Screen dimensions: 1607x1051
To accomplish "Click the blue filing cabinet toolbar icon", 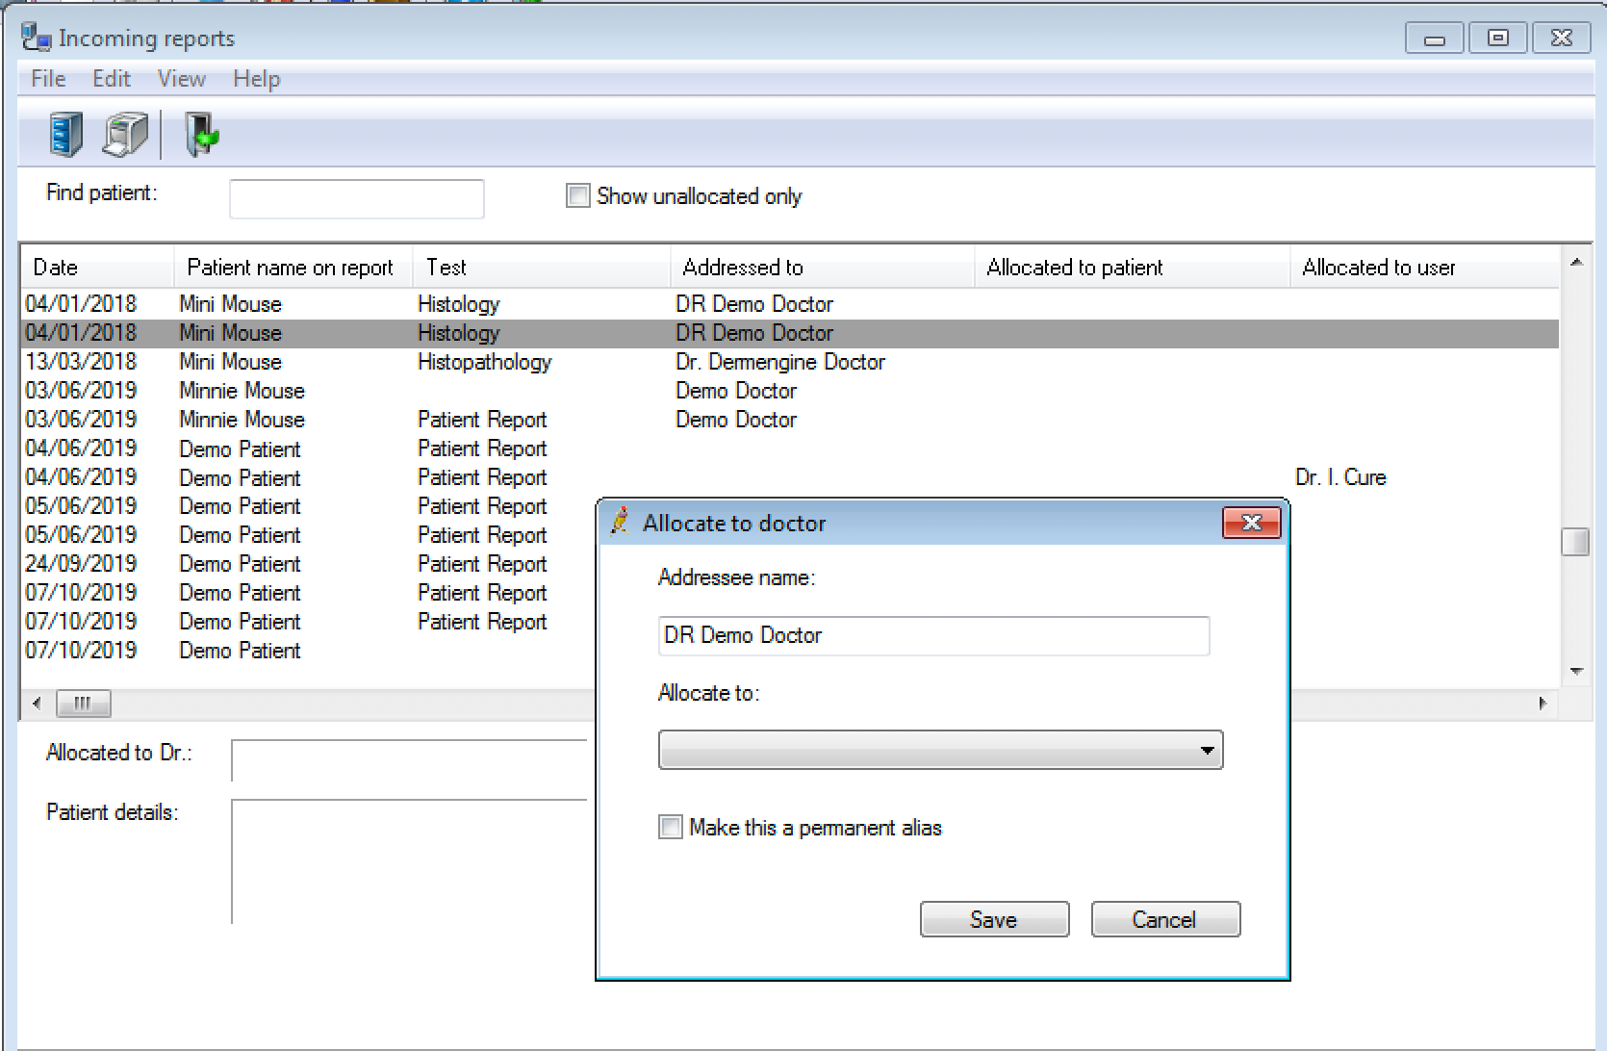I will click(65, 134).
